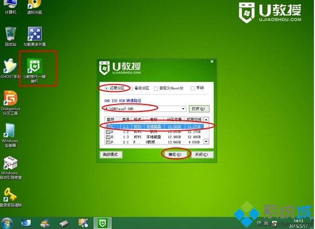Click the 13.66GB capacity cell

[x=174, y=142]
